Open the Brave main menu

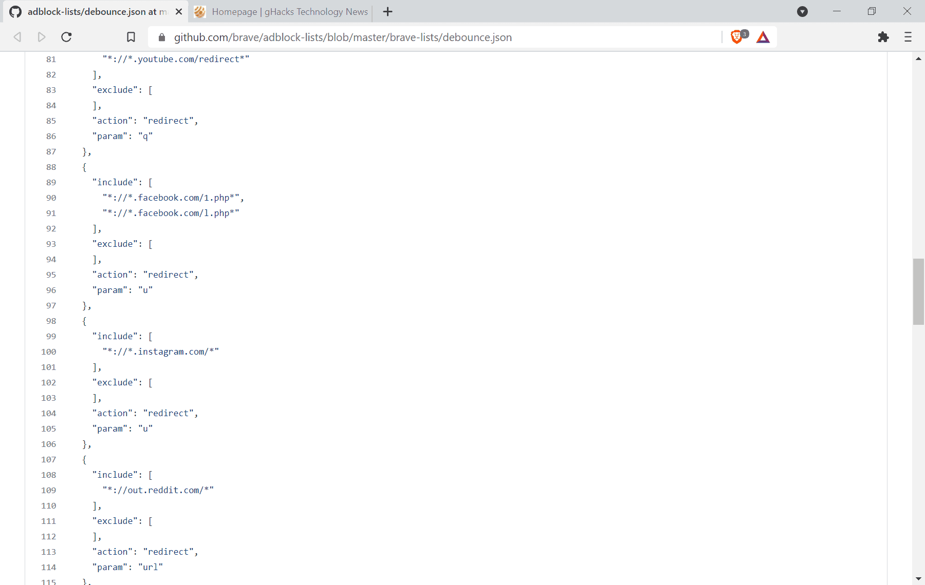[x=908, y=37]
